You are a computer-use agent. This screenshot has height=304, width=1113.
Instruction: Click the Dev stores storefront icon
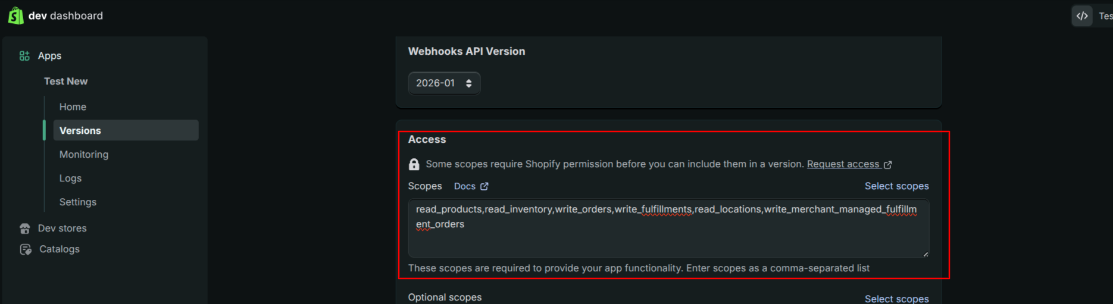[x=25, y=228]
